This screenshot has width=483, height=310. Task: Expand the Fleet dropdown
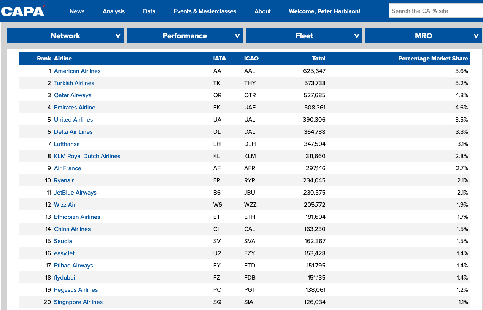click(304, 36)
